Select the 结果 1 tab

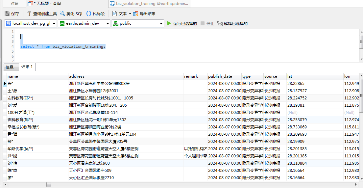(27, 67)
